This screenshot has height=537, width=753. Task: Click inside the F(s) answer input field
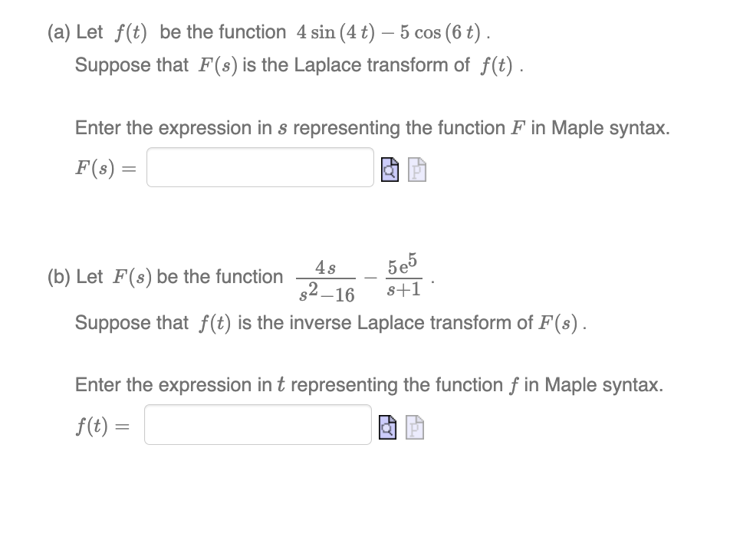point(259,167)
